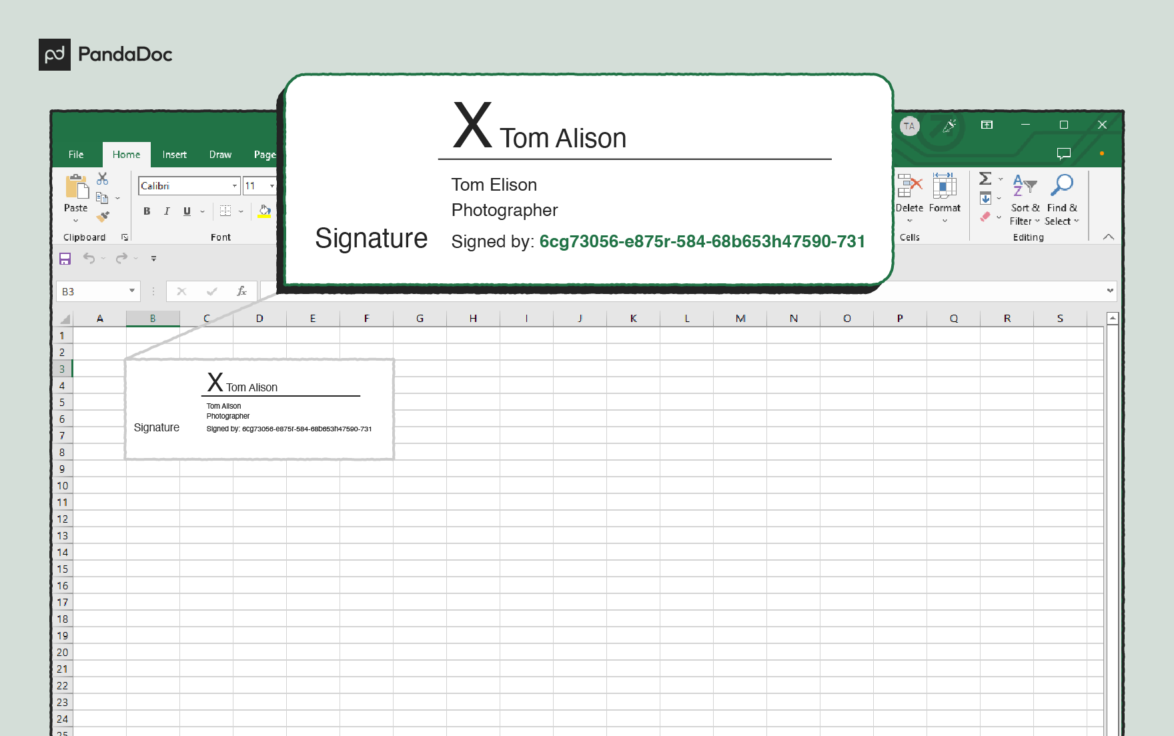Open the Draw ribbon tab
The image size is (1174, 736).
[x=220, y=154]
